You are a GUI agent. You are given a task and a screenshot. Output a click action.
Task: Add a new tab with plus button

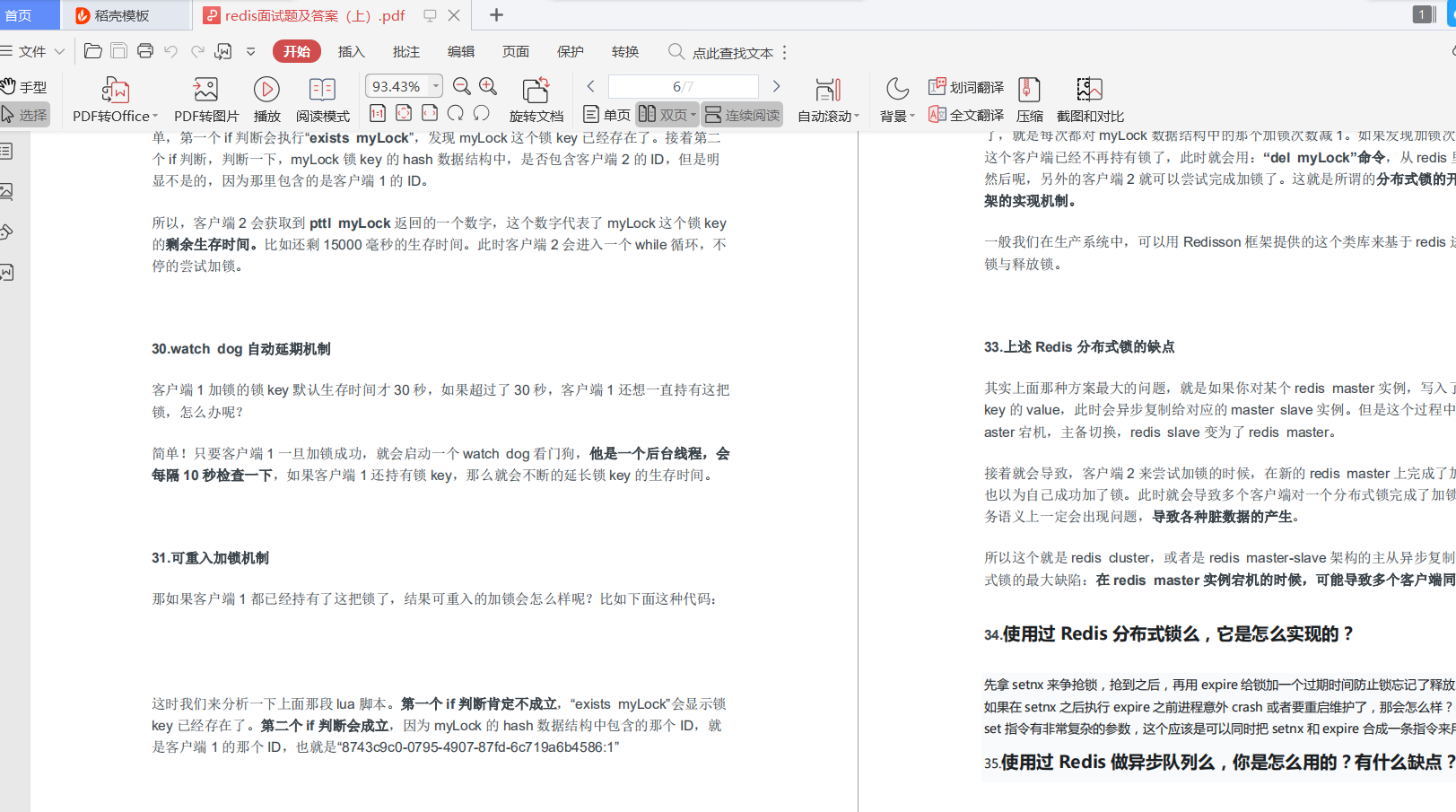coord(496,15)
